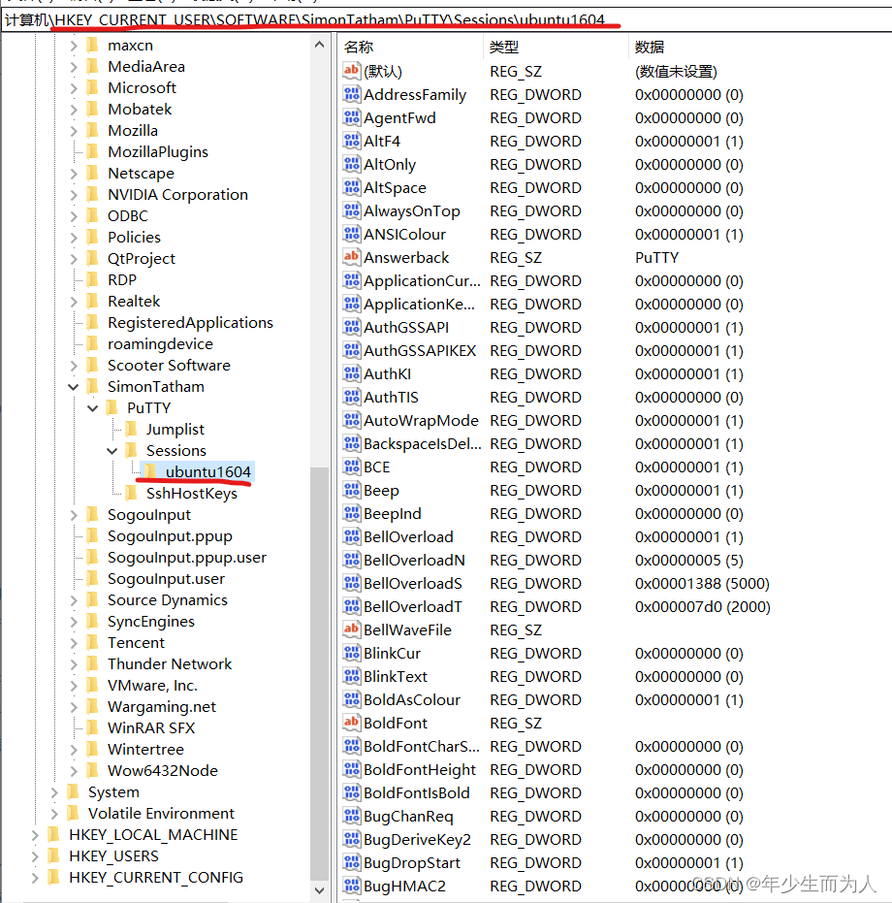
Task: Sort values by the 类型 column header
Action: click(x=556, y=47)
